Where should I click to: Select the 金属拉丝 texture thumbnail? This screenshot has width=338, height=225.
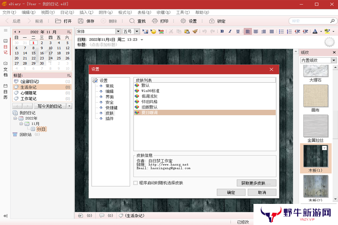click(x=316, y=126)
